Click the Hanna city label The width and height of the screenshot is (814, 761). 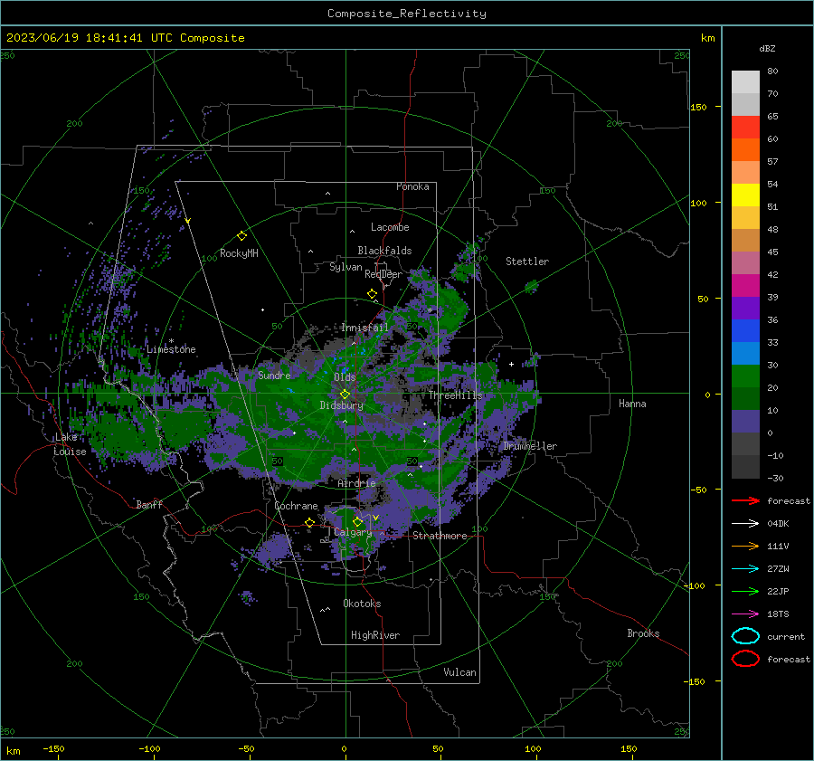point(632,404)
